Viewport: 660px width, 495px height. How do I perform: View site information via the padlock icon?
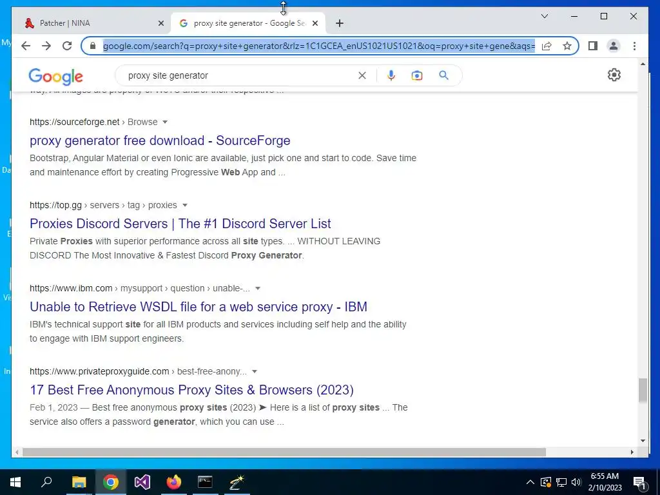pos(93,46)
